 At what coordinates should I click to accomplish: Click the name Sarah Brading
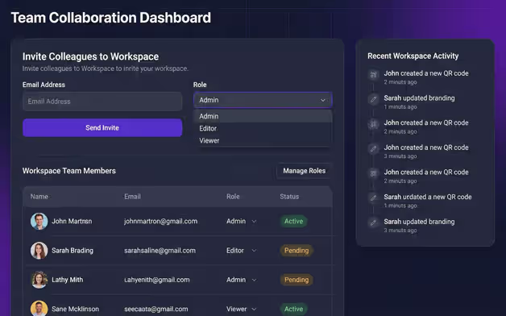click(73, 251)
